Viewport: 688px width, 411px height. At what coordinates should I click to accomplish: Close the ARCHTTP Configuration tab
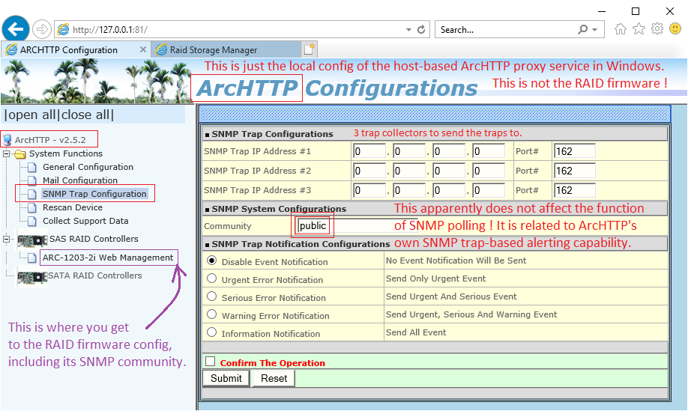(x=142, y=49)
